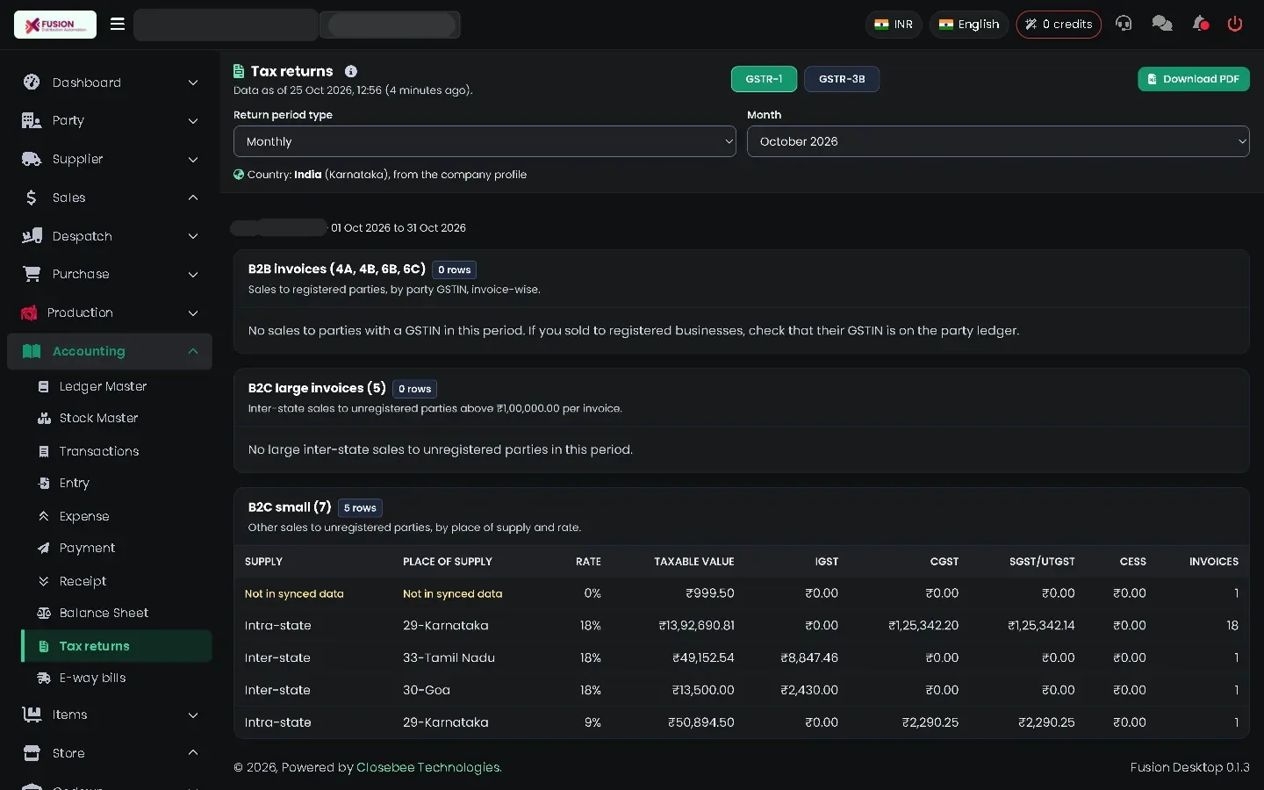Expand the Dashboard sidebar menu

(x=110, y=83)
